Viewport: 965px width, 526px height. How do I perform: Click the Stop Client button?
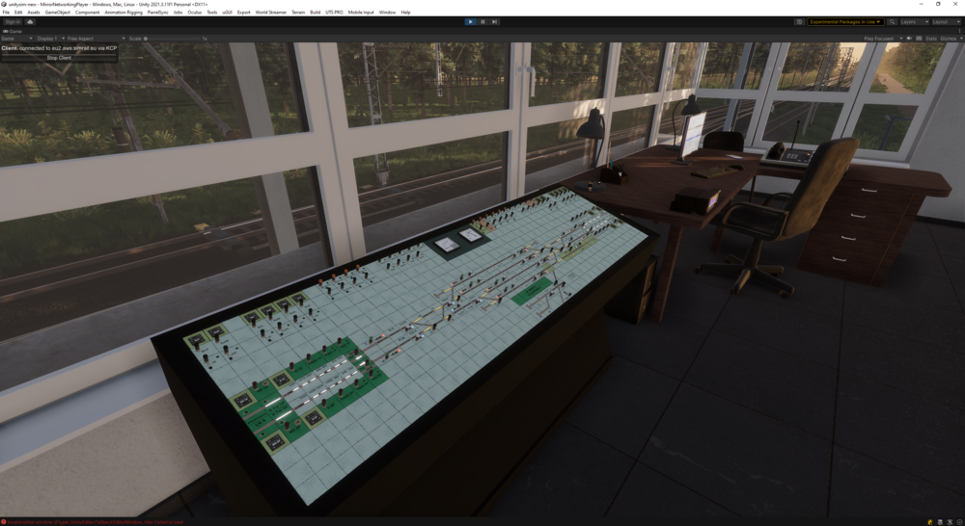(x=59, y=58)
